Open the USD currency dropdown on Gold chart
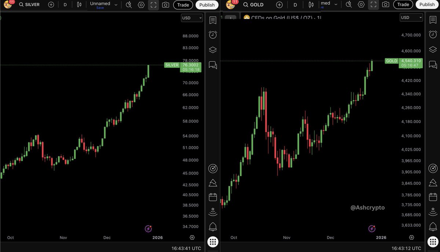 (412, 18)
